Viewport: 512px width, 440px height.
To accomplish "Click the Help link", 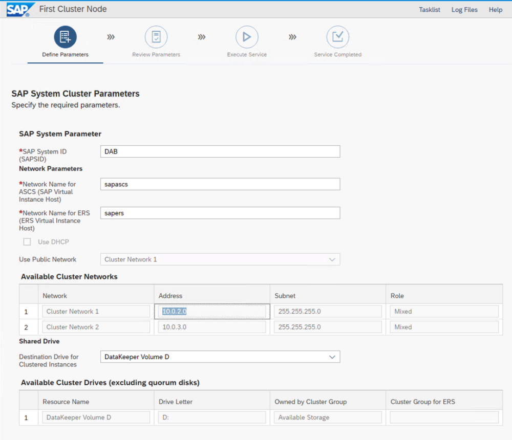I will point(495,10).
